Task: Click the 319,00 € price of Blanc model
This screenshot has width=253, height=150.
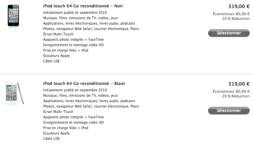Action: [239, 84]
